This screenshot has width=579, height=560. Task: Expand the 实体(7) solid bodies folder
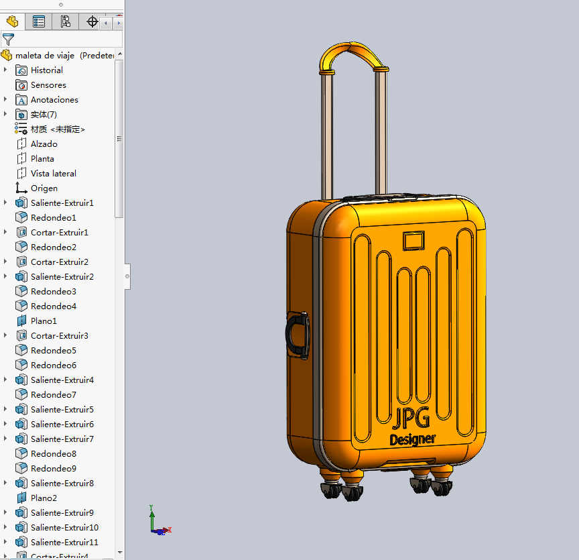(x=5, y=114)
